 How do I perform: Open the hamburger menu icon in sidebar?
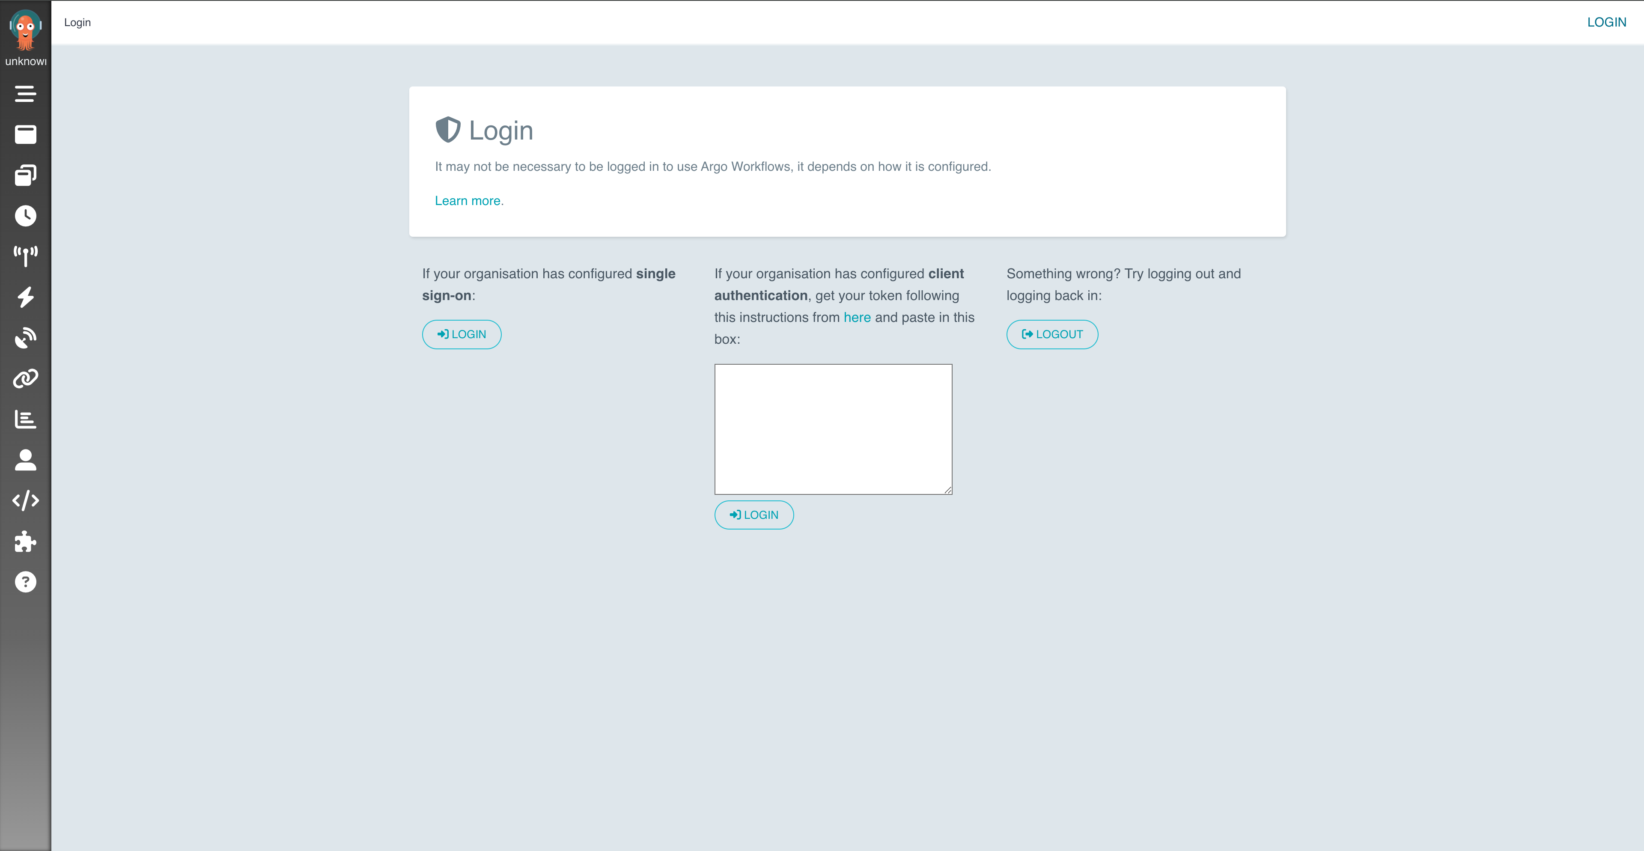[26, 94]
